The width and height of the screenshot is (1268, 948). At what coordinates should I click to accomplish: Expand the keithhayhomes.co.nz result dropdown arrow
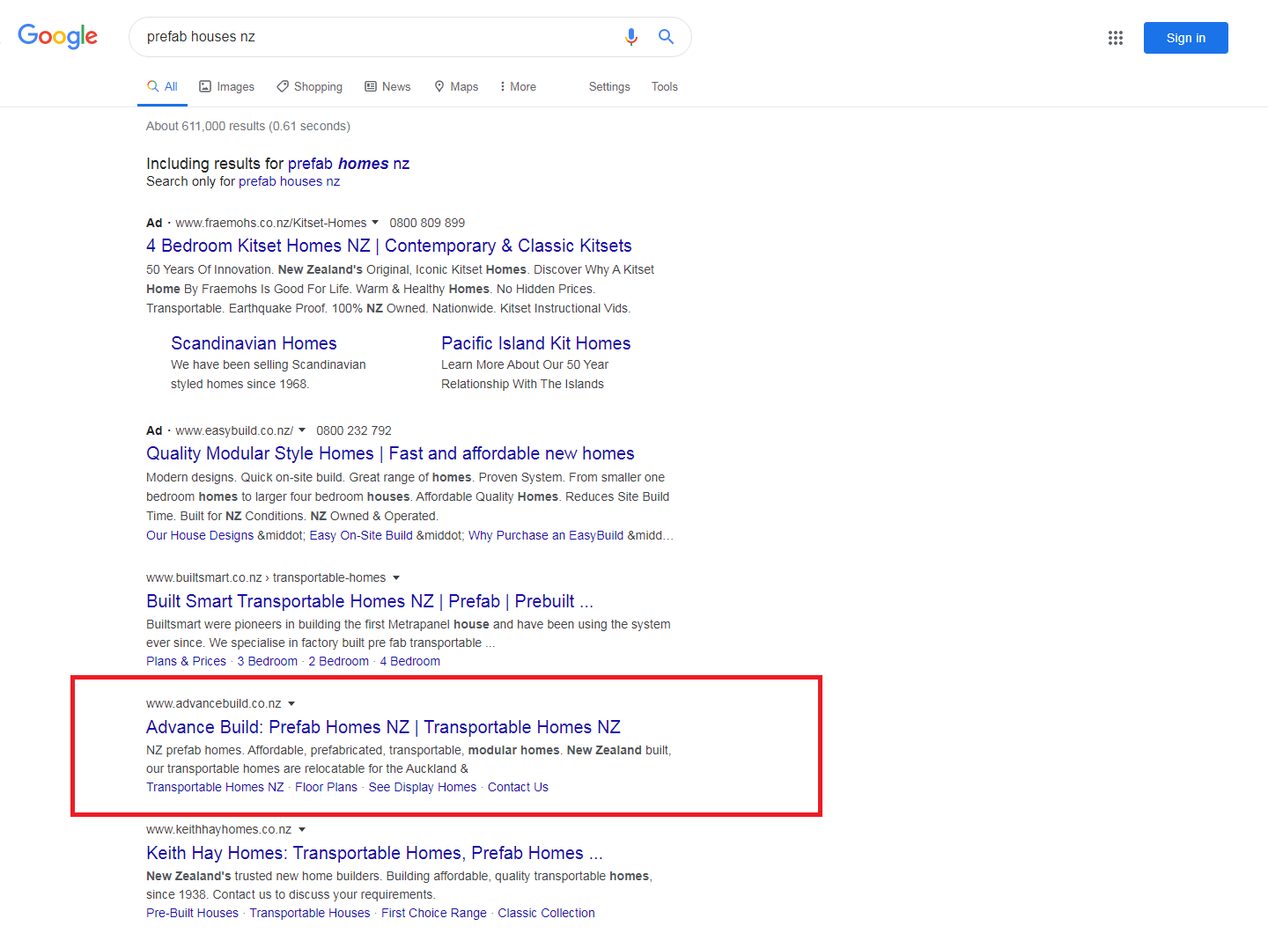pos(302,829)
